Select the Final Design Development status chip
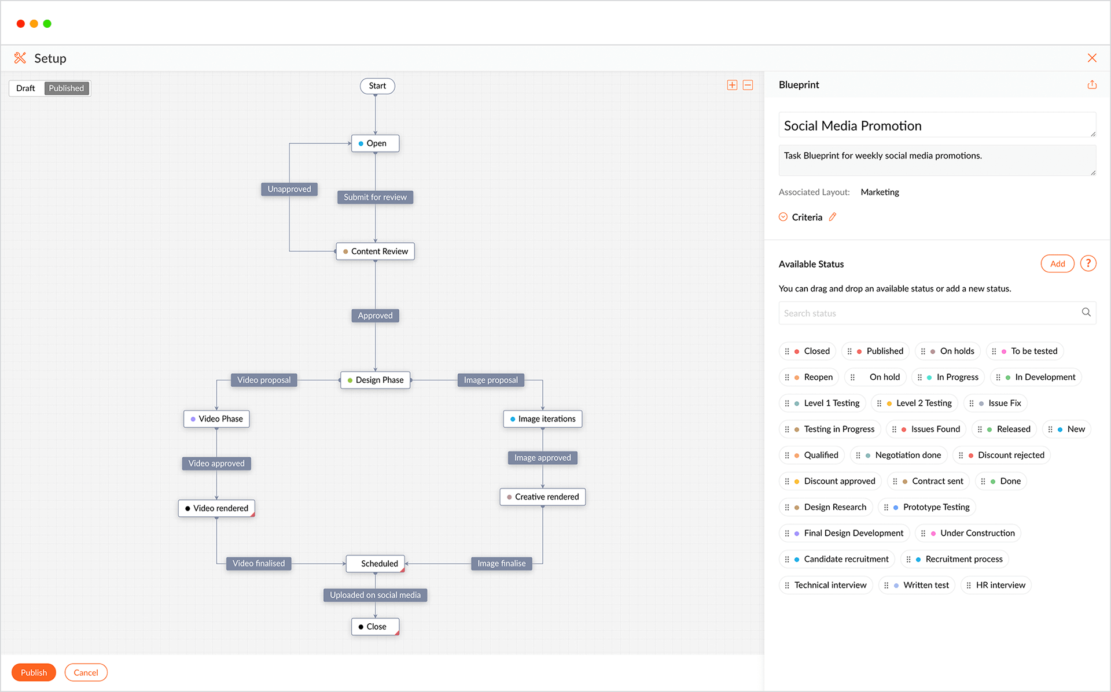This screenshot has height=692, width=1111. click(x=844, y=533)
